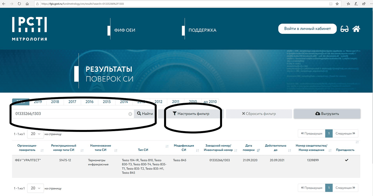373x196 pixels.
Task: Go back using browser back arrow
Action: 4,4
